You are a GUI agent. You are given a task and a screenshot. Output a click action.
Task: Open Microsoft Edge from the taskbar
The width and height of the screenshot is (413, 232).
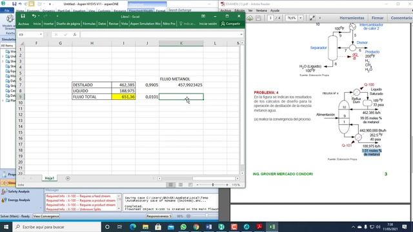click(132, 227)
